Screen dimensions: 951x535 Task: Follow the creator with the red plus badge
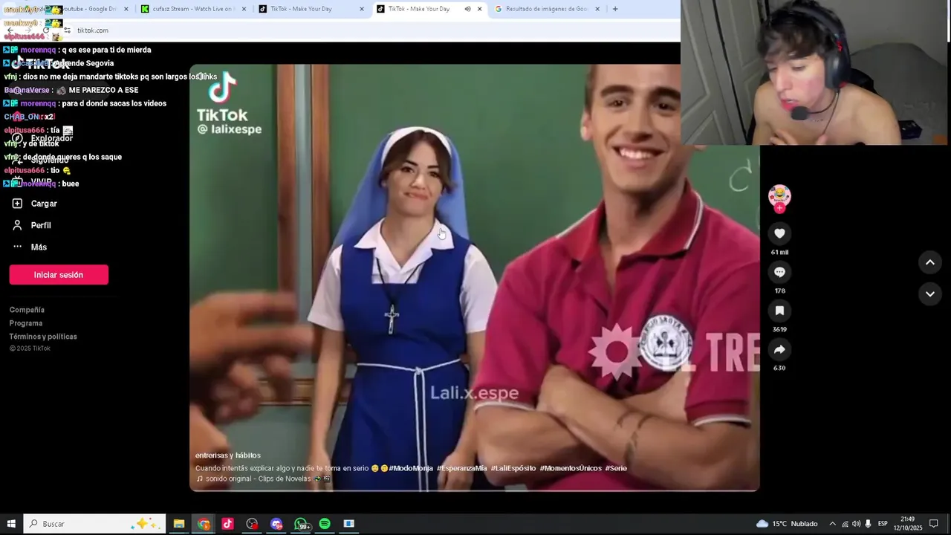tap(779, 209)
